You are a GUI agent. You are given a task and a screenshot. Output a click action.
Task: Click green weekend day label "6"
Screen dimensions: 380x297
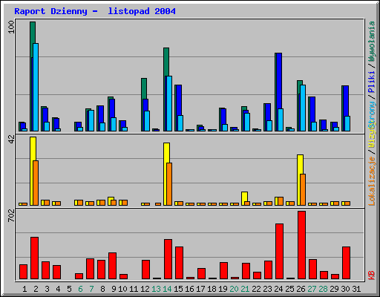click(80, 289)
